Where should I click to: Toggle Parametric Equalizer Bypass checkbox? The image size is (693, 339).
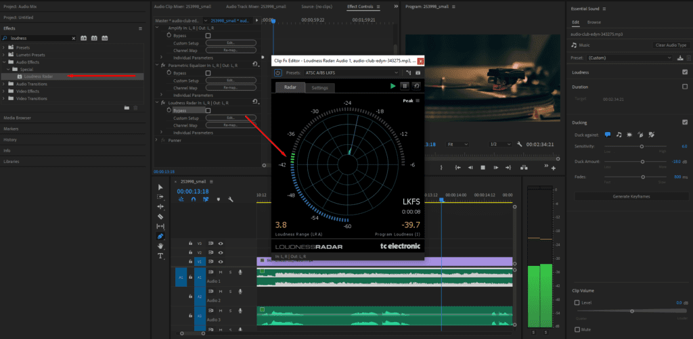208,73
